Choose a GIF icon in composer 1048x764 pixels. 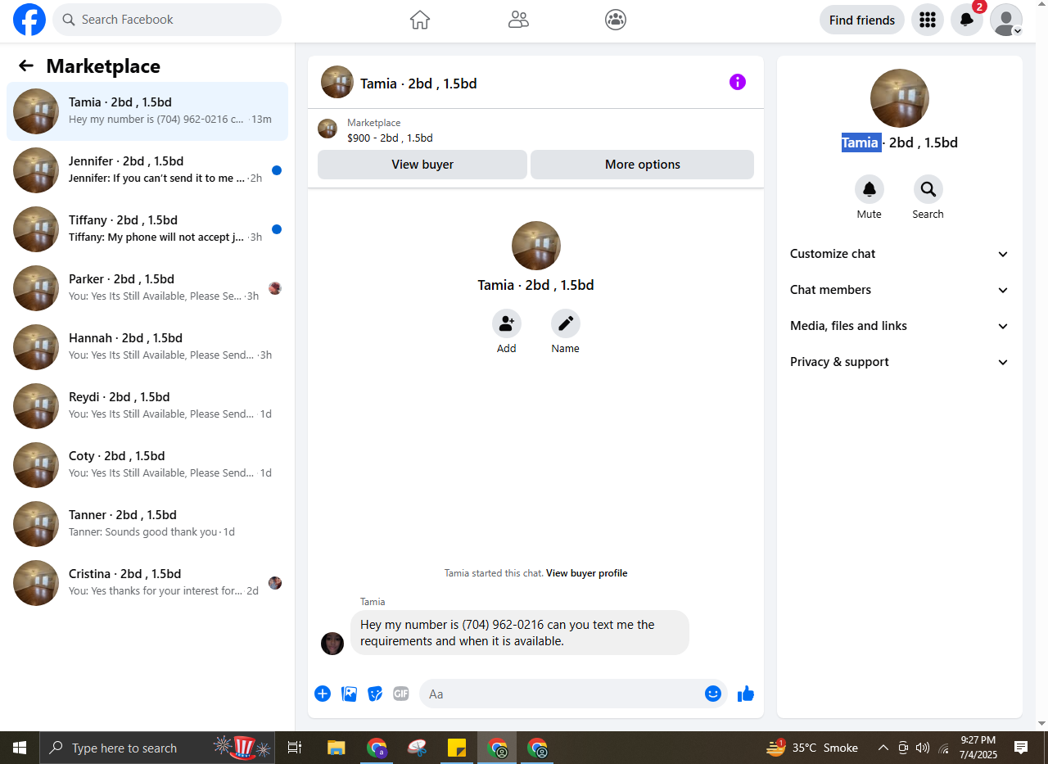coord(401,694)
